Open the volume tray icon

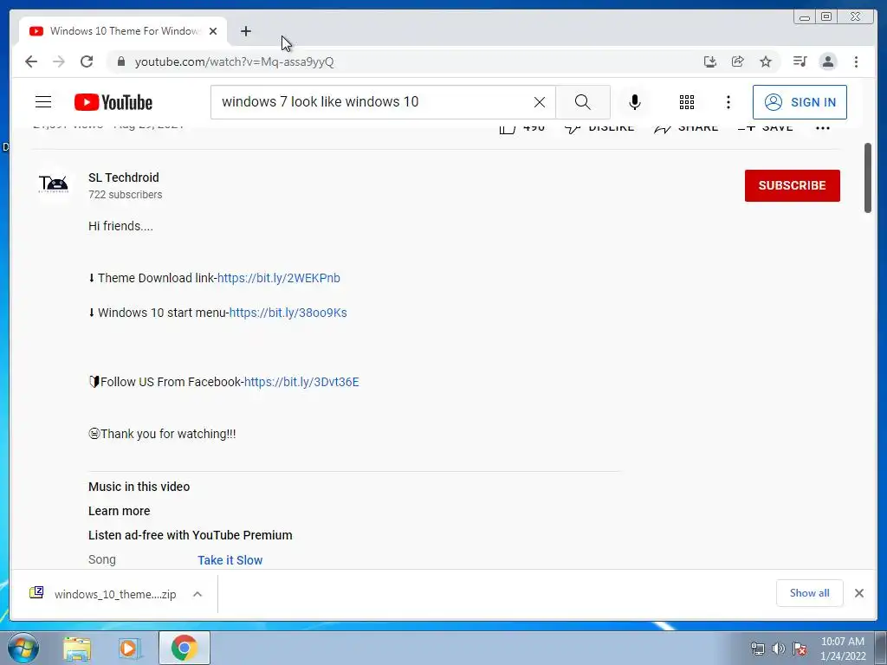[x=779, y=649]
